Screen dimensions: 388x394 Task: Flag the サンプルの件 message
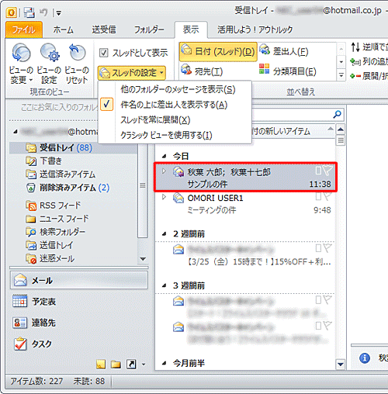pyautogui.click(x=327, y=171)
